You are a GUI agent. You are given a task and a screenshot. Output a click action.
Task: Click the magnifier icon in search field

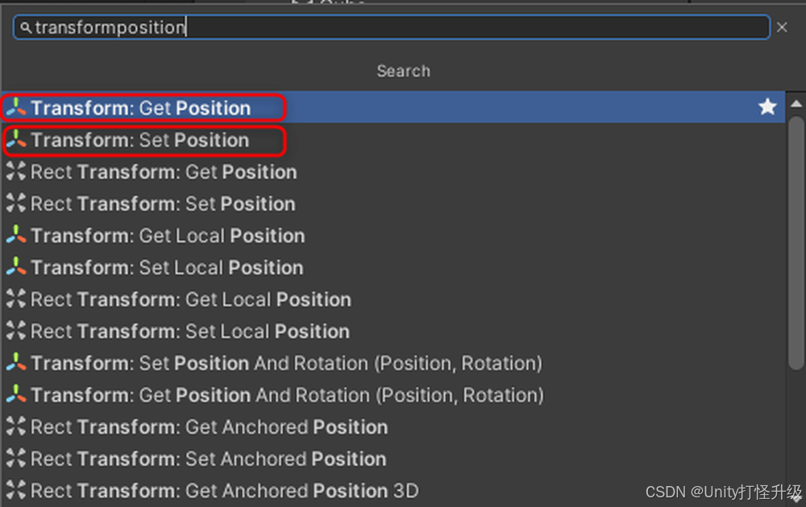(26, 27)
